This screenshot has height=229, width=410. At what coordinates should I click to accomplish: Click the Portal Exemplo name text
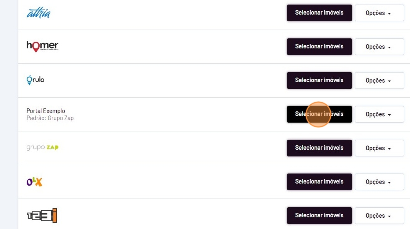46,111
